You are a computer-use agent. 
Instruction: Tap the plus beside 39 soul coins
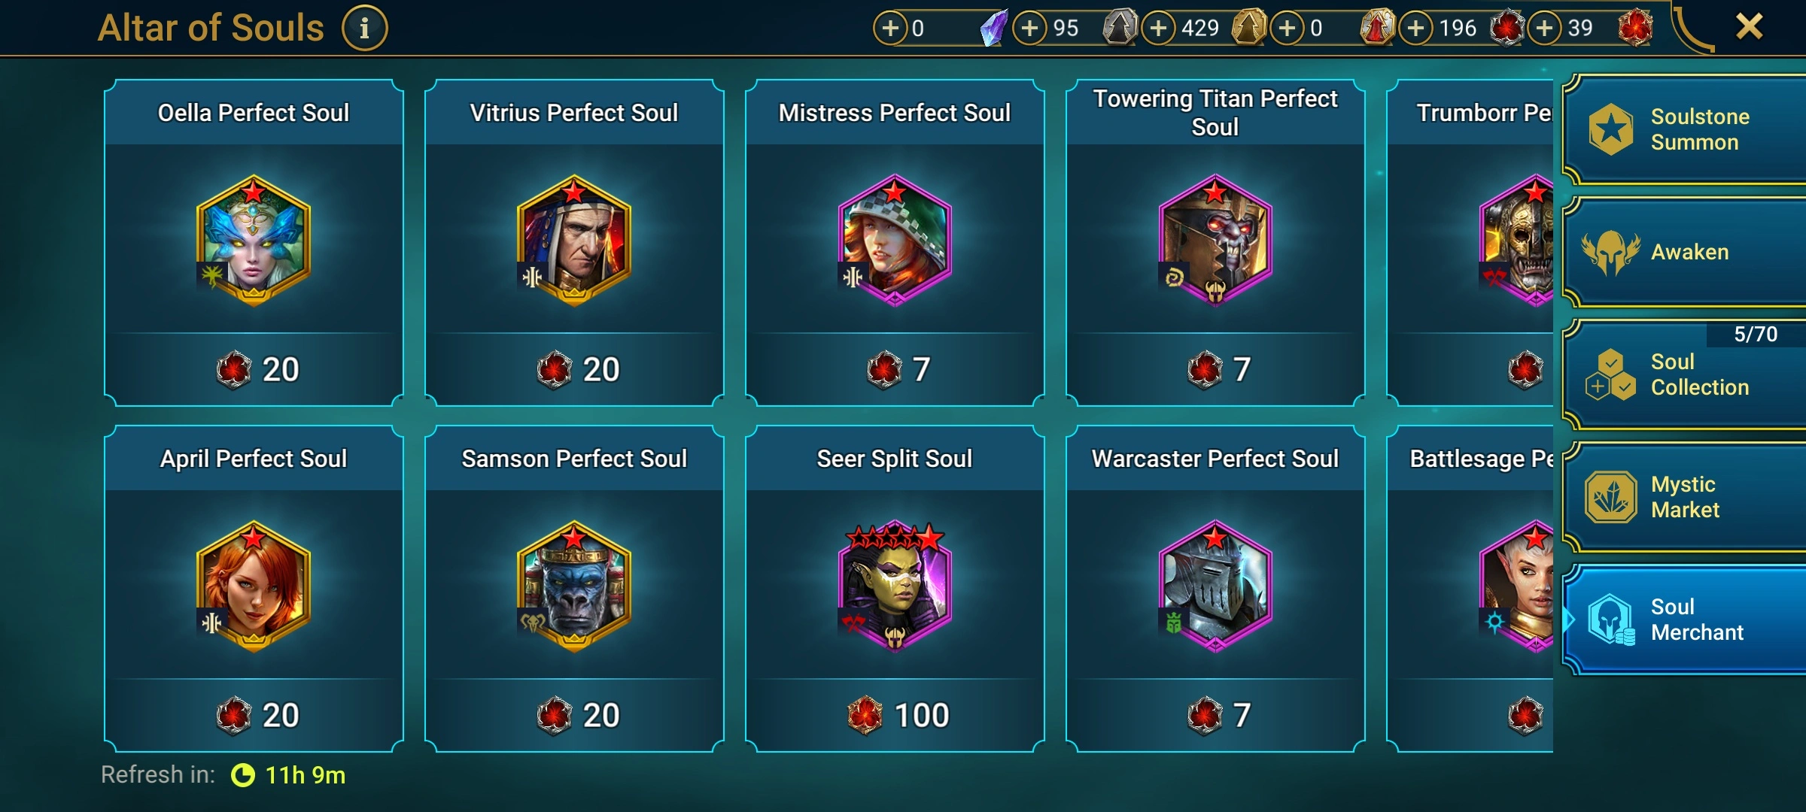tap(1545, 29)
